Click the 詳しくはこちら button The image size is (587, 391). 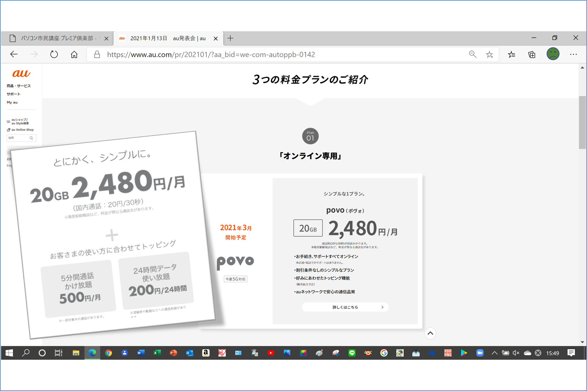[x=345, y=307]
